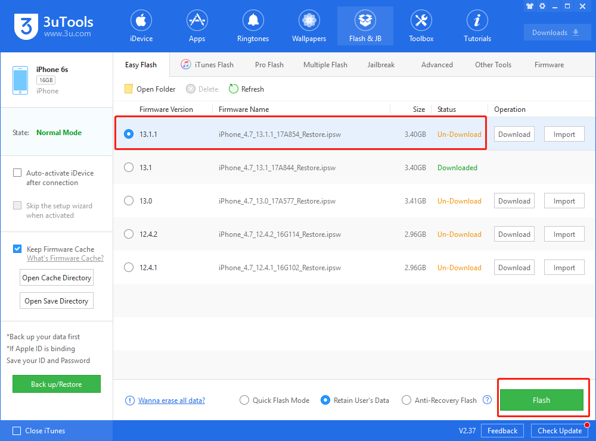Choose Anti-Recovery Flash option
The height and width of the screenshot is (441, 596).
(406, 401)
